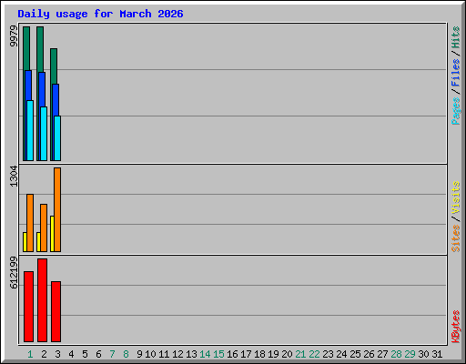The image size is (466, 364).
Task: Click day number 13 on the axis
Action: click(x=191, y=354)
